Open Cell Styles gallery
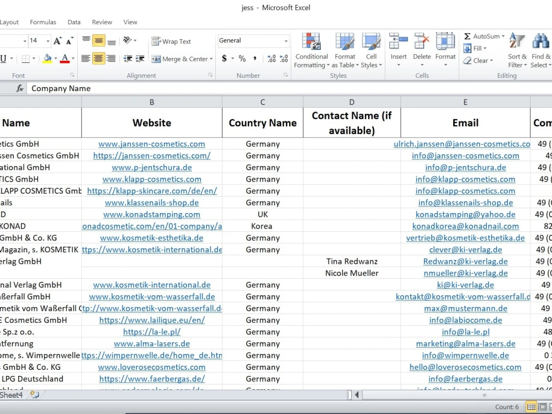 point(371,50)
